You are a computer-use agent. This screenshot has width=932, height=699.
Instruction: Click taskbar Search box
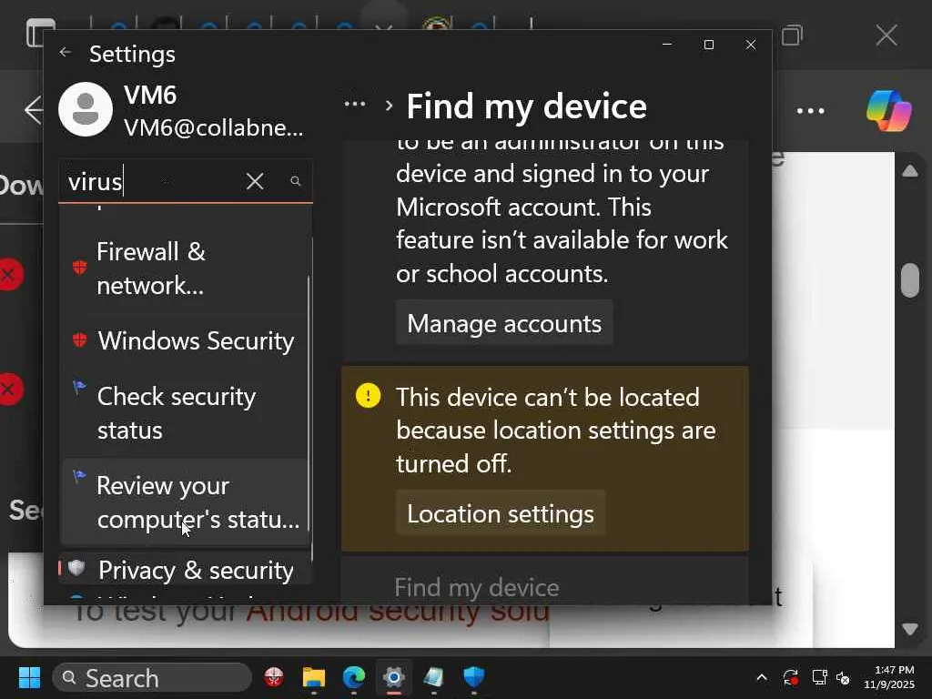[x=152, y=677]
